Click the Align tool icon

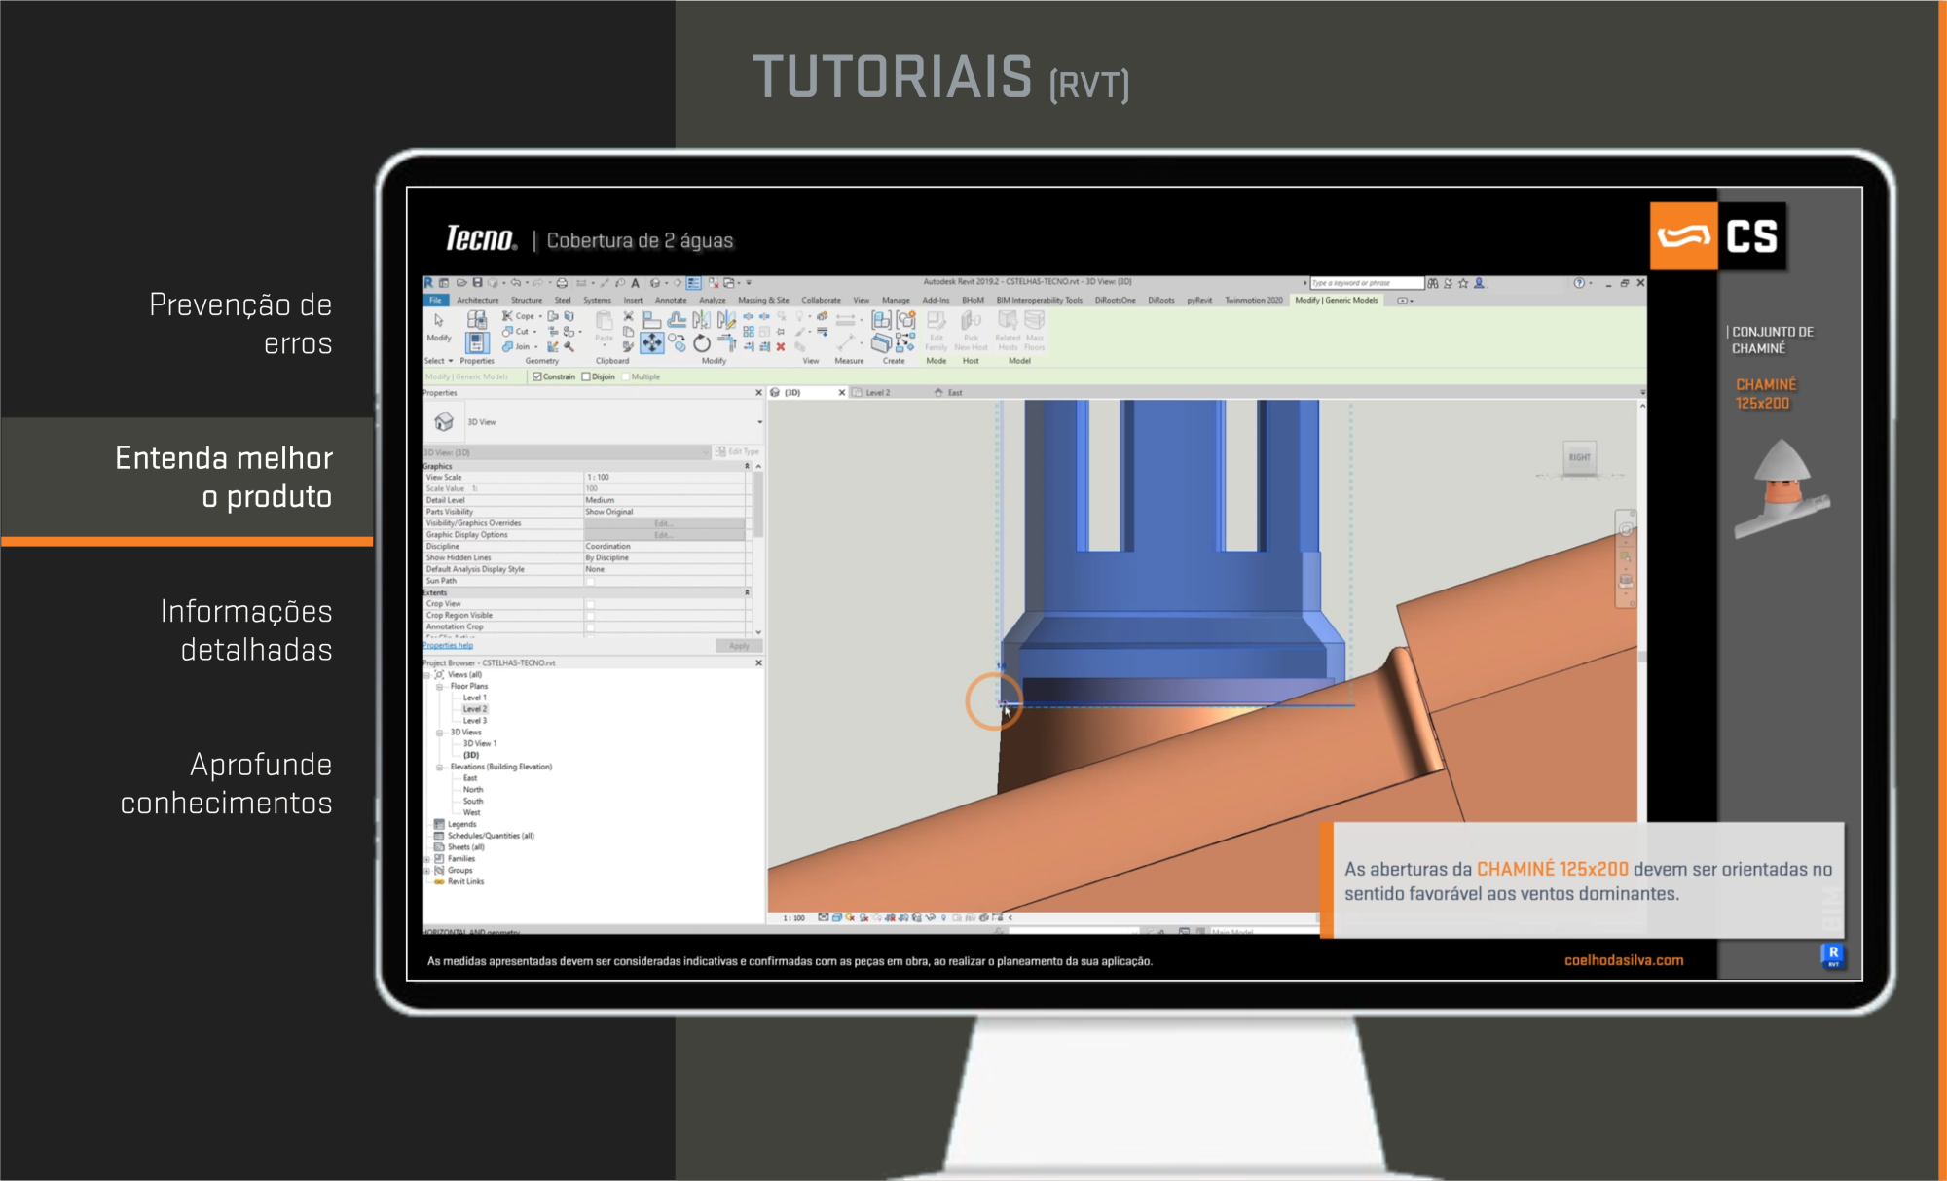click(651, 319)
